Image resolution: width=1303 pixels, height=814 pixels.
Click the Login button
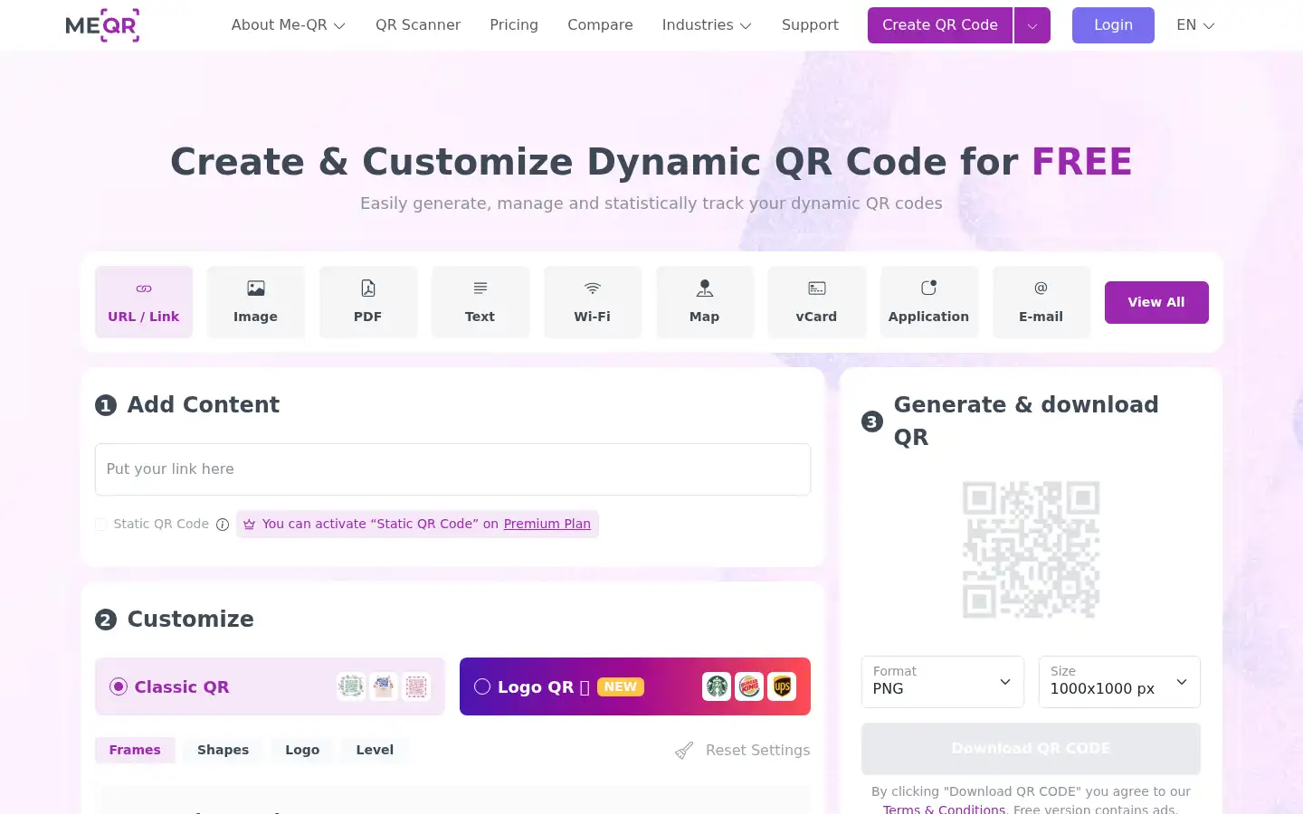coord(1113,25)
